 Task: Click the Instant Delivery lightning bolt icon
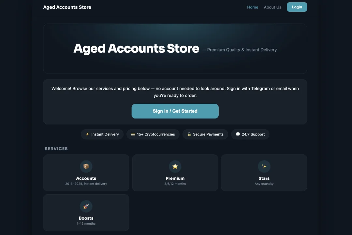87,134
